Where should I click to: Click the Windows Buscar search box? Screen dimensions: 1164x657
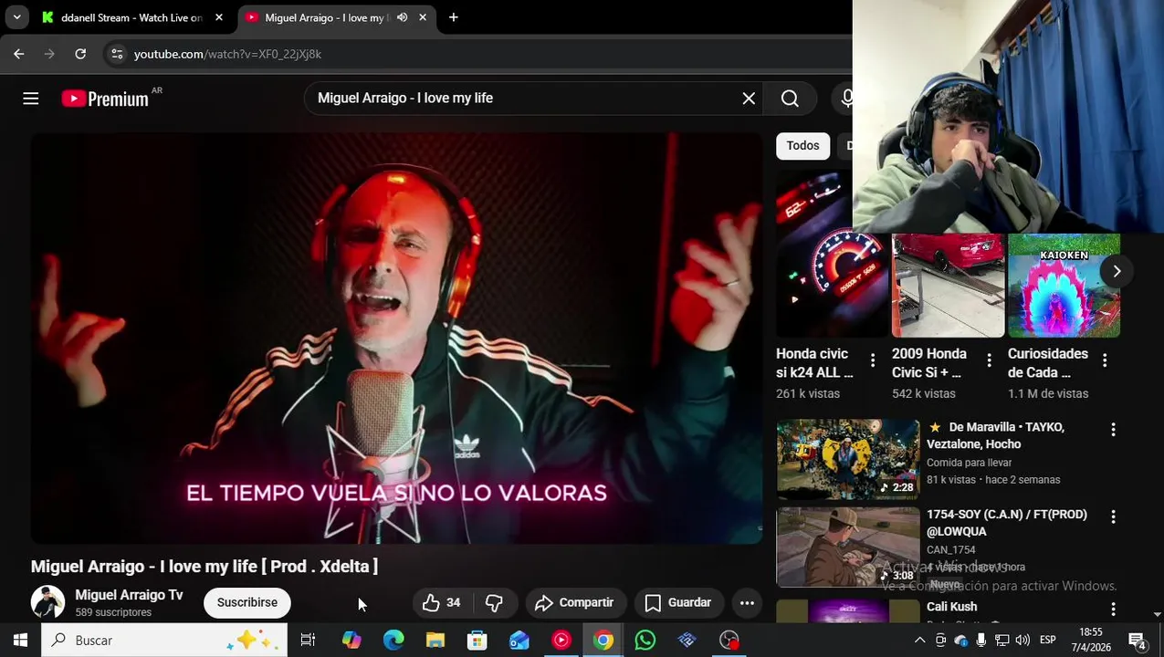(x=164, y=640)
